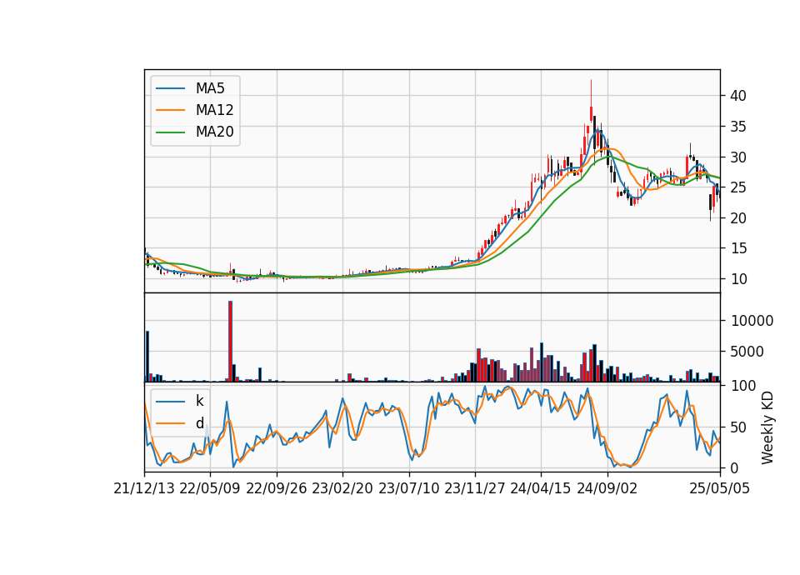Click the 23/11/27 date label
The image size is (800, 575).
pyautogui.click(x=475, y=488)
